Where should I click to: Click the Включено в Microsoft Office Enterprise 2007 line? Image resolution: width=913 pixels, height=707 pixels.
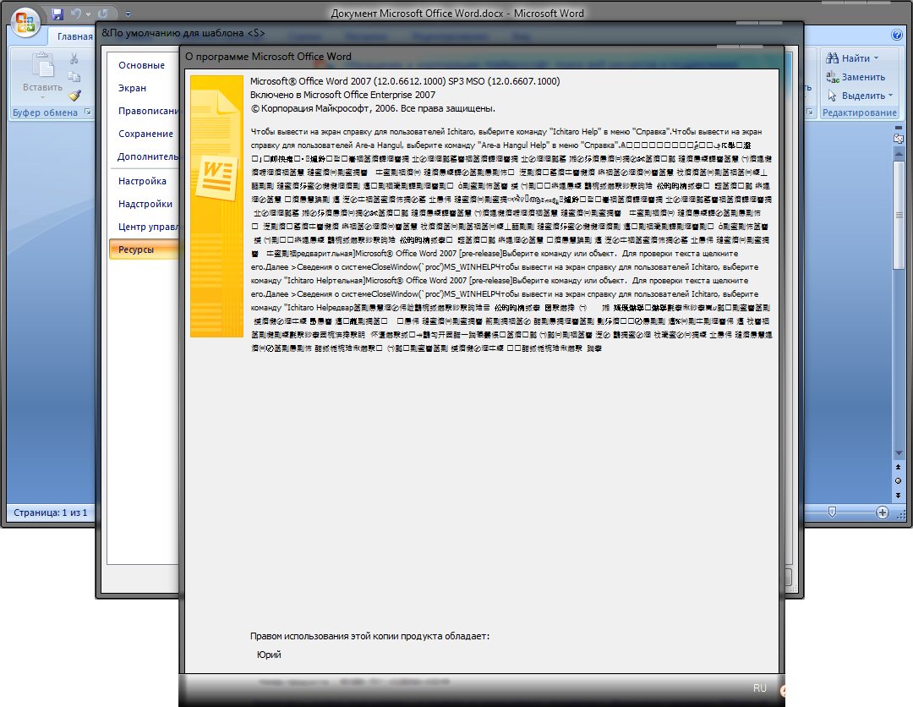(342, 95)
